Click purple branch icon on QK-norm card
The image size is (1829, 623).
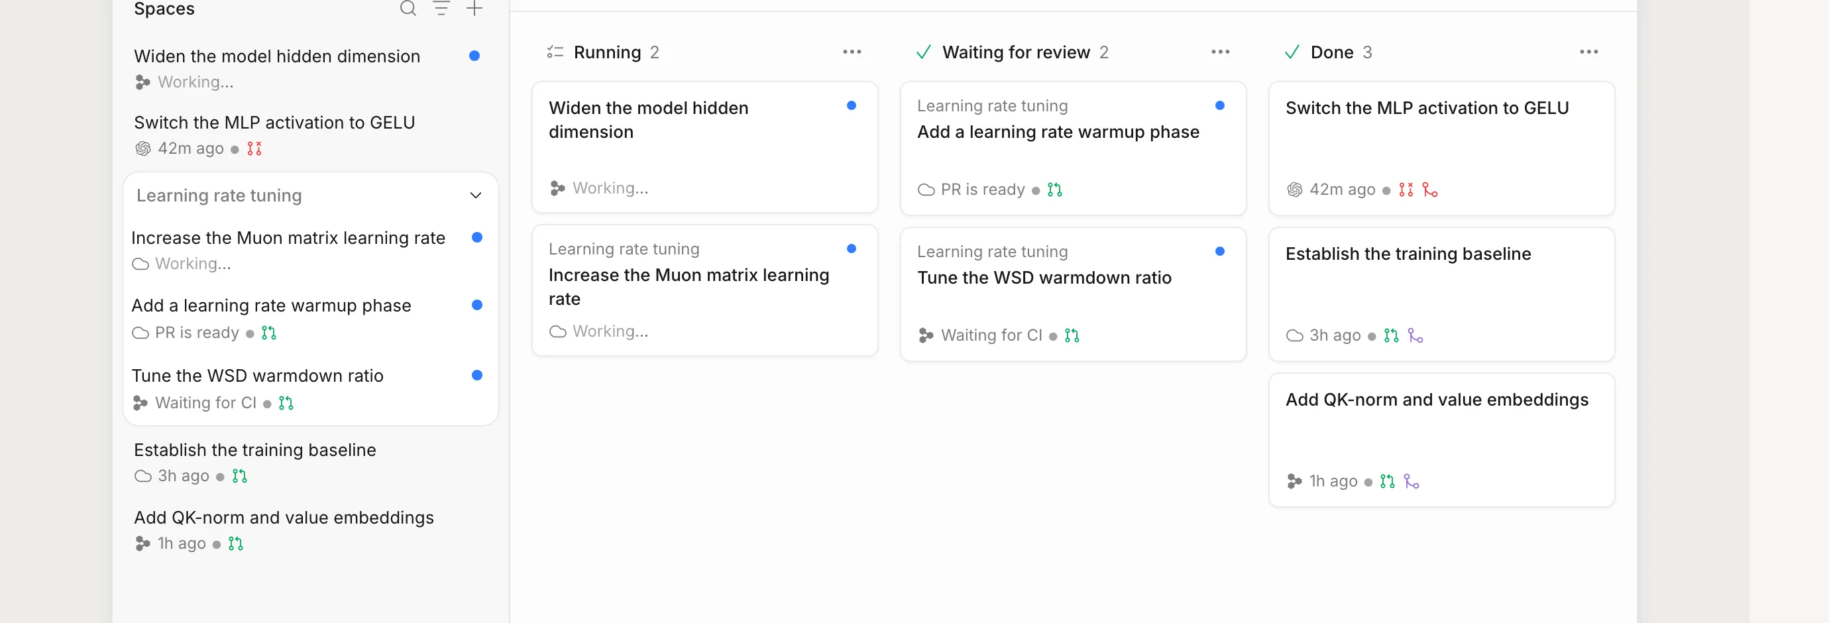pyautogui.click(x=1412, y=482)
